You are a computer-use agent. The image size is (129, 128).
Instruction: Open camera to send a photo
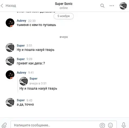point(102,125)
